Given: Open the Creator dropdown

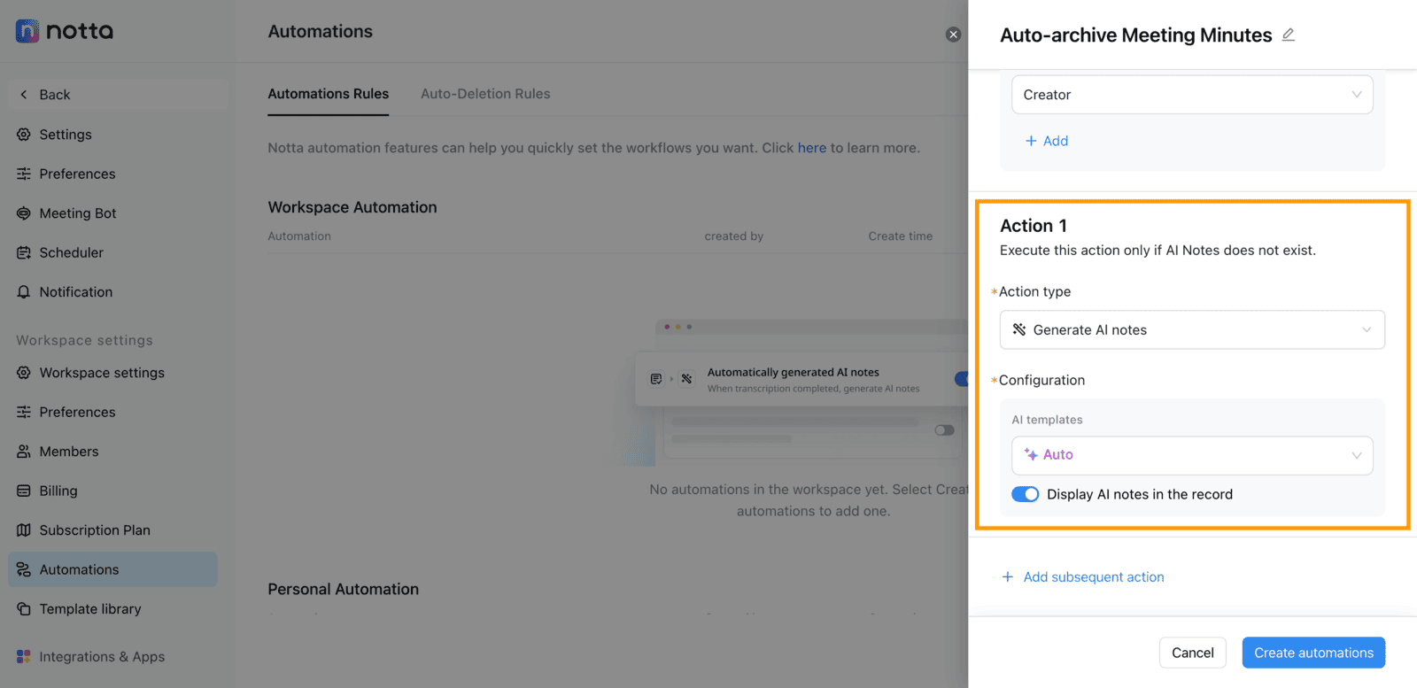Looking at the screenshot, I should 1192,95.
